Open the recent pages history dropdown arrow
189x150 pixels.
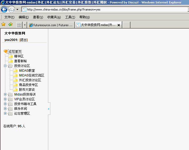tap(17, 9)
